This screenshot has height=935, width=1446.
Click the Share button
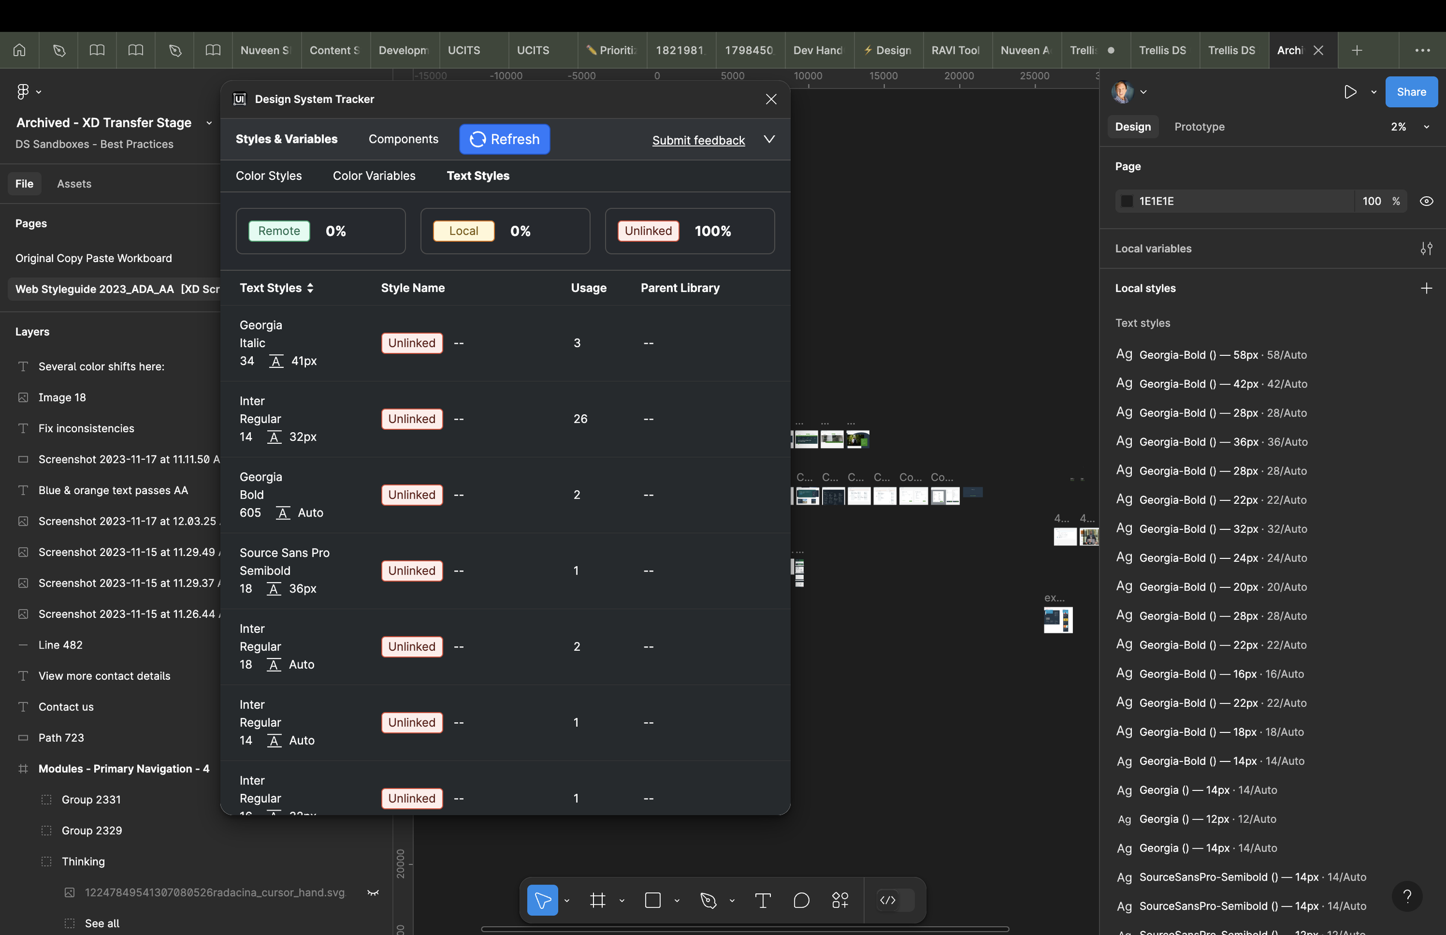coord(1411,91)
